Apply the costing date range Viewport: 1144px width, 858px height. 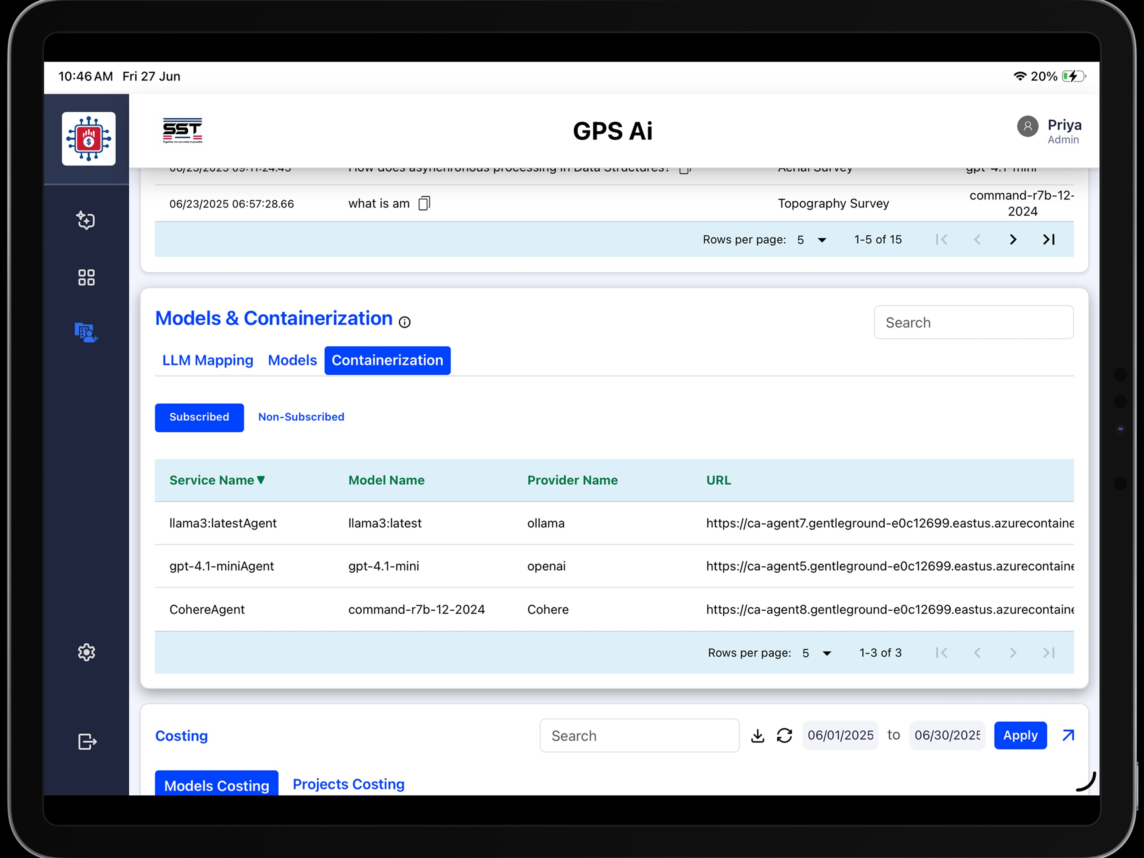pos(1020,735)
